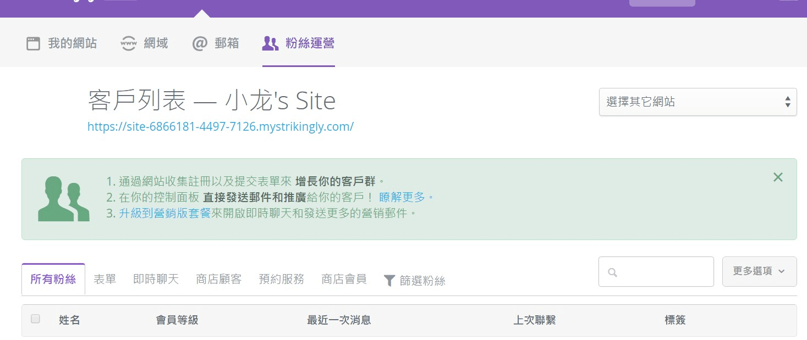Click the 網域 www globe icon

tap(128, 43)
